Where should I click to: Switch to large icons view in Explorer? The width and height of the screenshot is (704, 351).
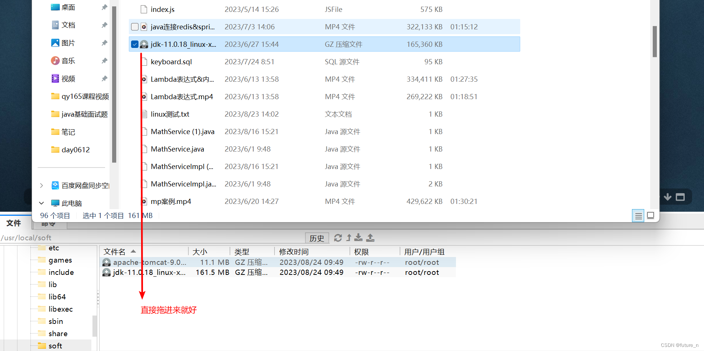coord(651,215)
